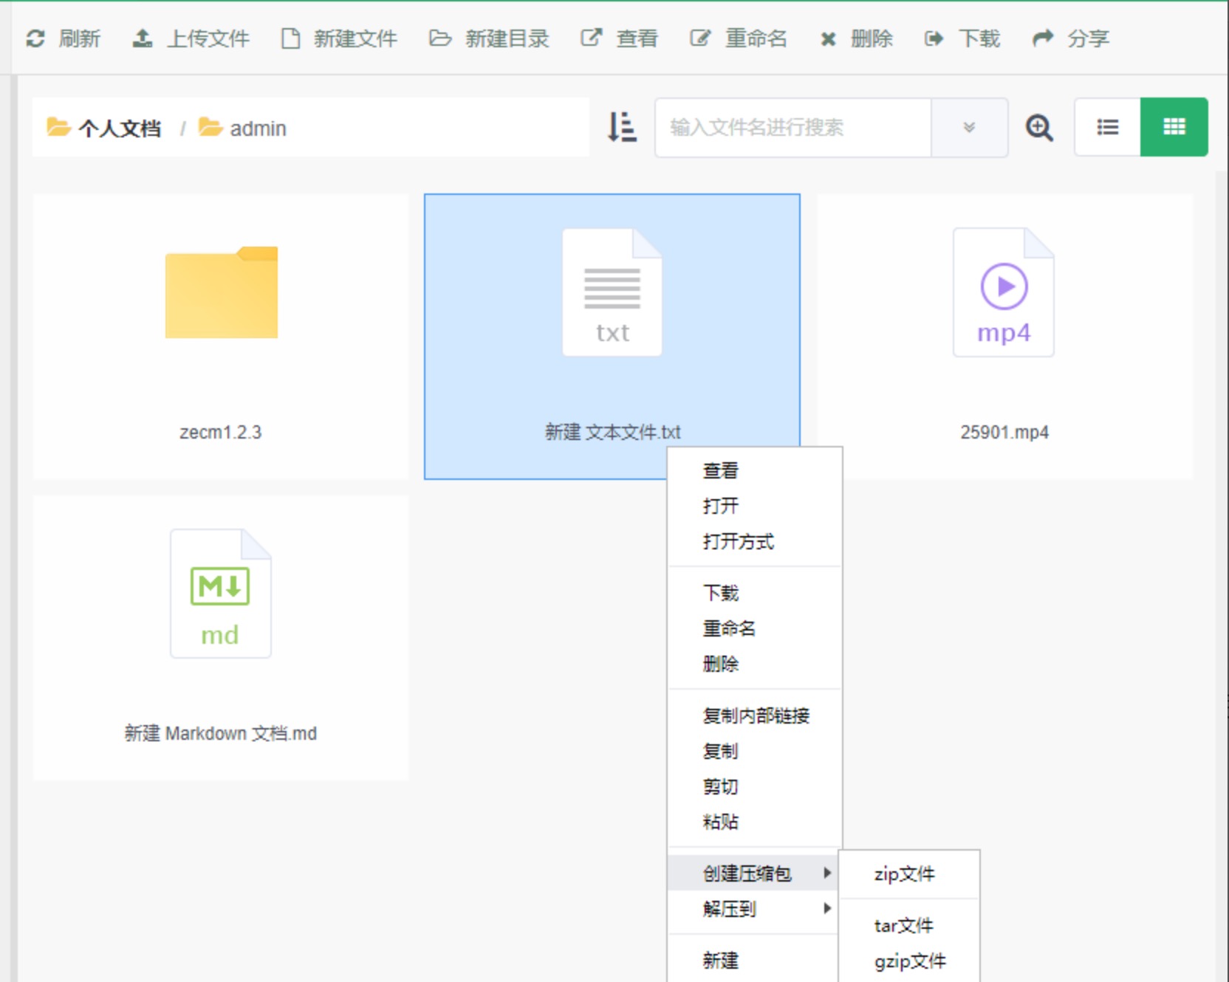Click the sort order icon
The image size is (1229, 982).
pos(621,127)
